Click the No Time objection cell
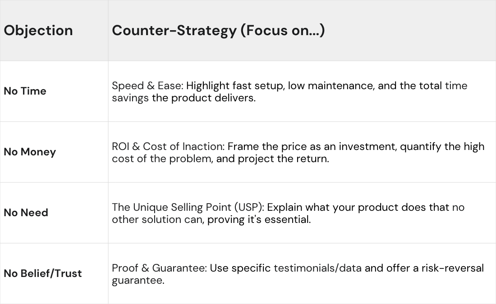 tap(25, 91)
